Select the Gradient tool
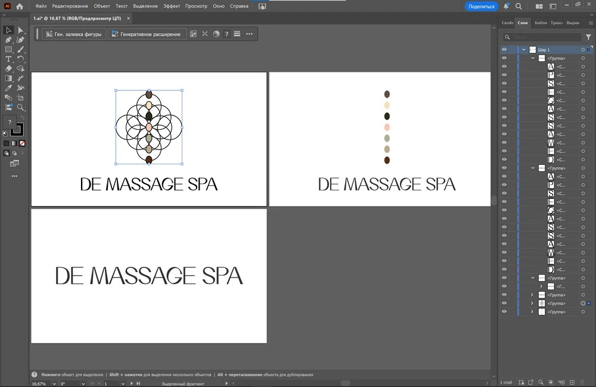Image resolution: width=596 pixels, height=387 pixels. click(8, 79)
